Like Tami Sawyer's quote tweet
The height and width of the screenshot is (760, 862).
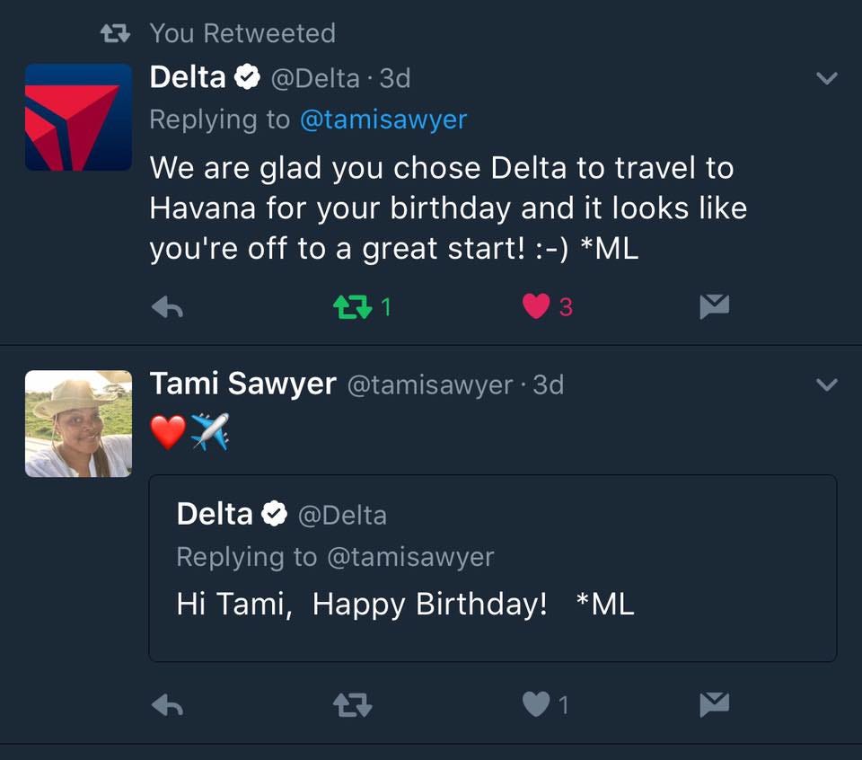536,706
